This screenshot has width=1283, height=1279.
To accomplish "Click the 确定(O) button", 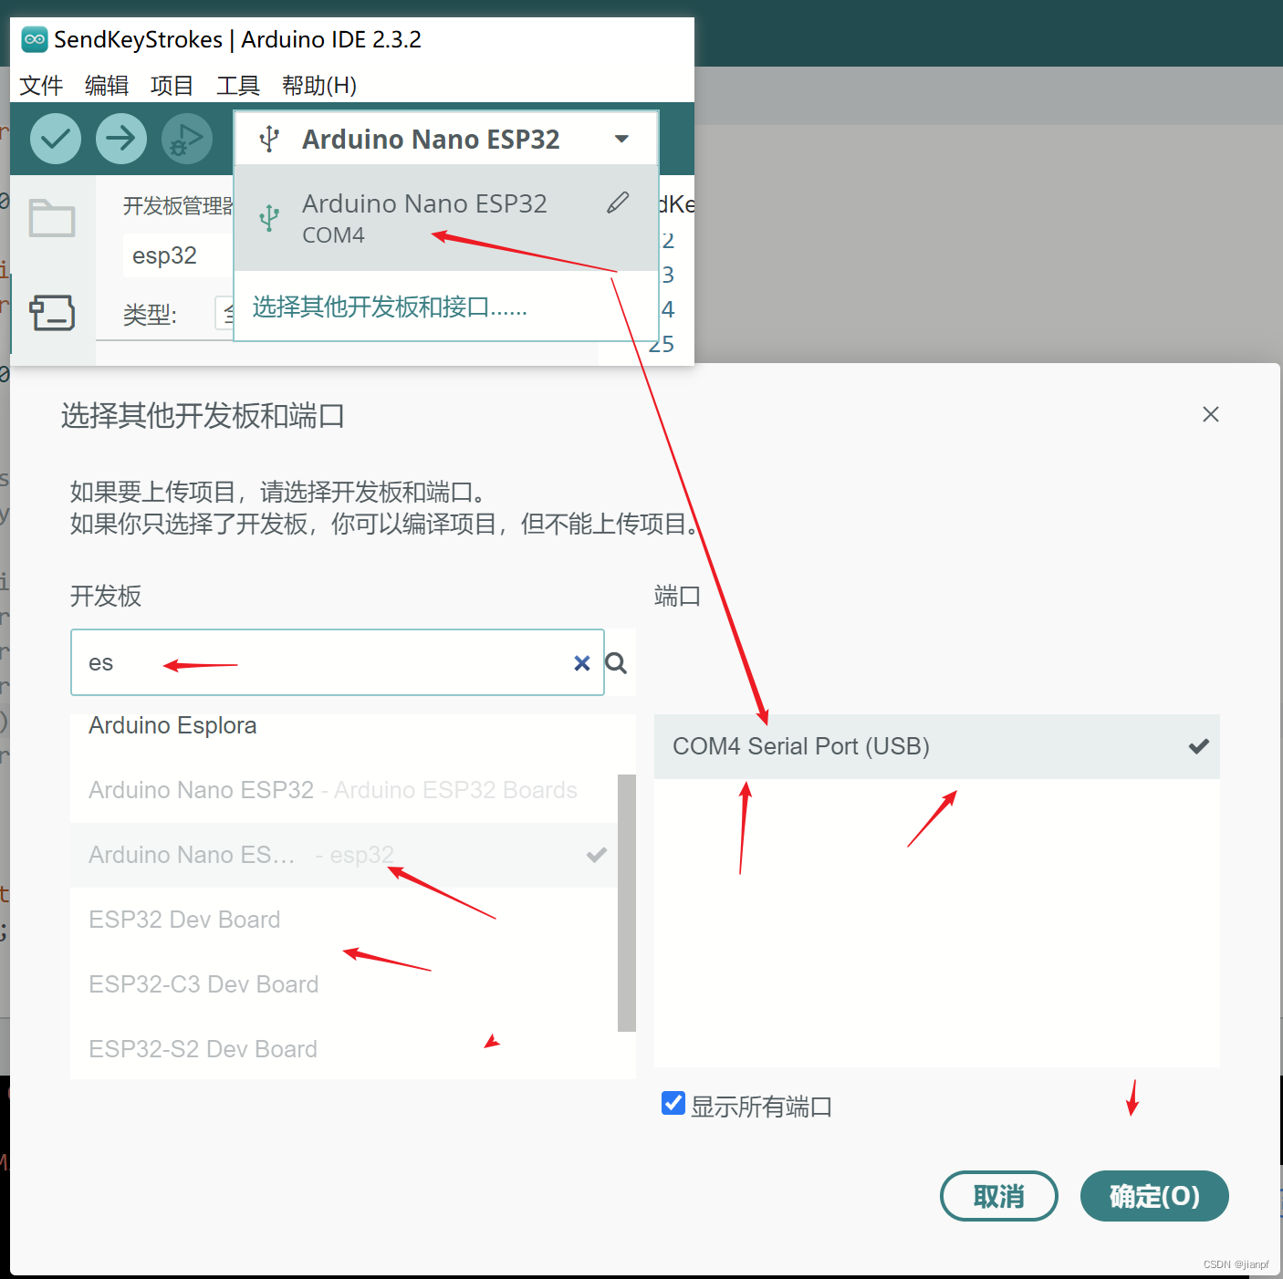I will coord(1154,1196).
